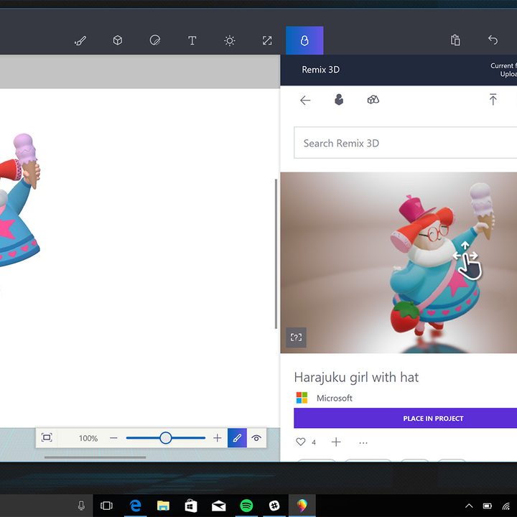The height and width of the screenshot is (517, 517).
Task: Expand the system tray hidden icons chevron
Action: (x=469, y=506)
